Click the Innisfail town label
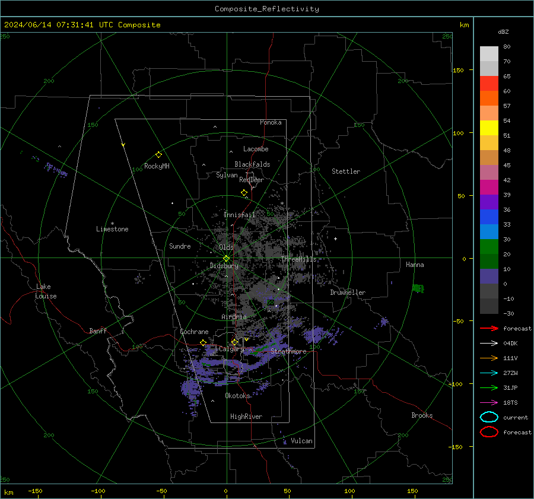The width and height of the screenshot is (534, 499). pos(239,215)
